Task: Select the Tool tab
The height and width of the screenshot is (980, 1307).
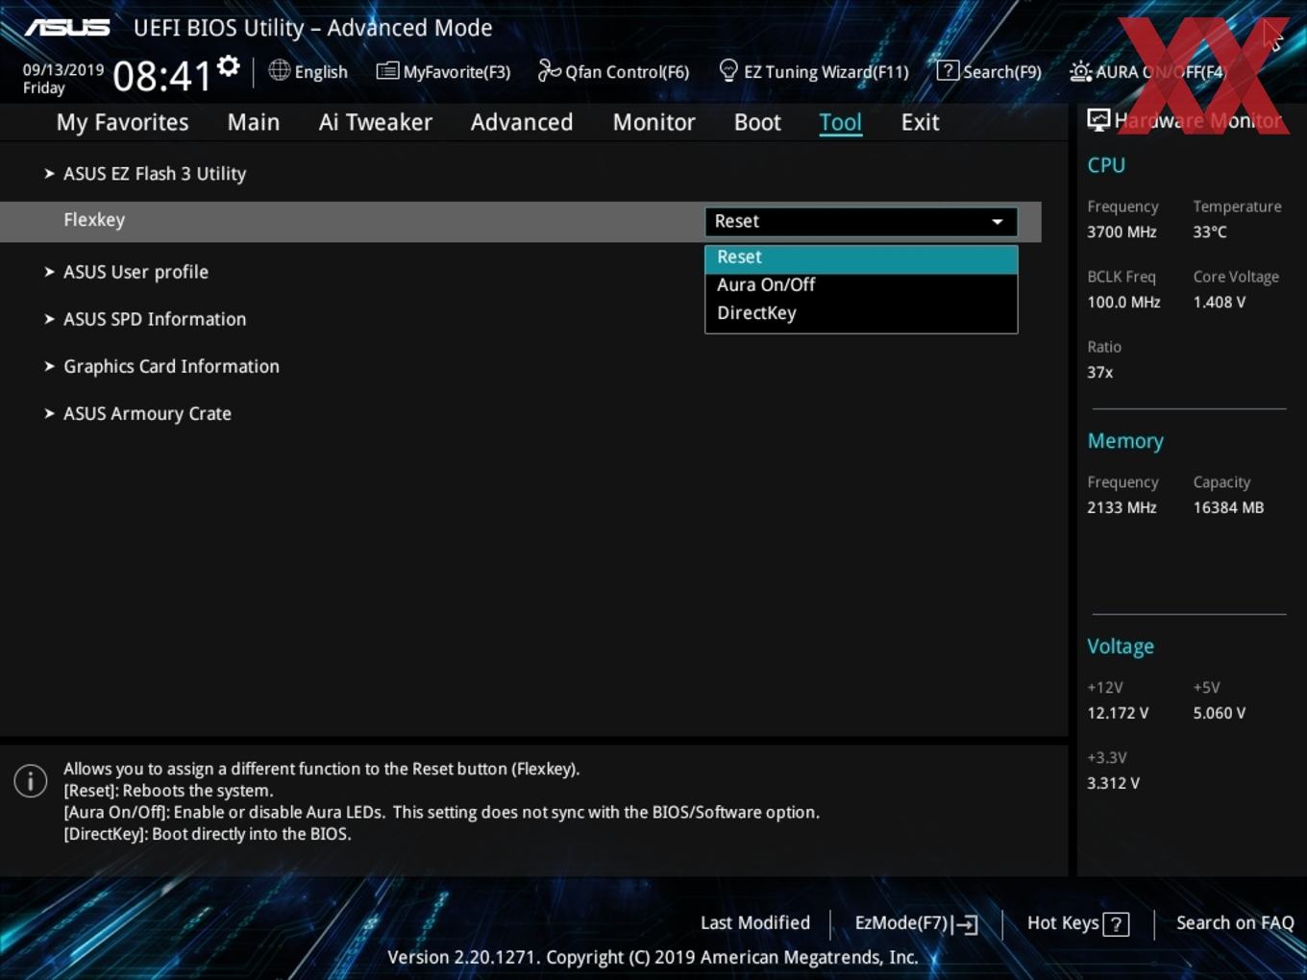Action: coord(840,122)
